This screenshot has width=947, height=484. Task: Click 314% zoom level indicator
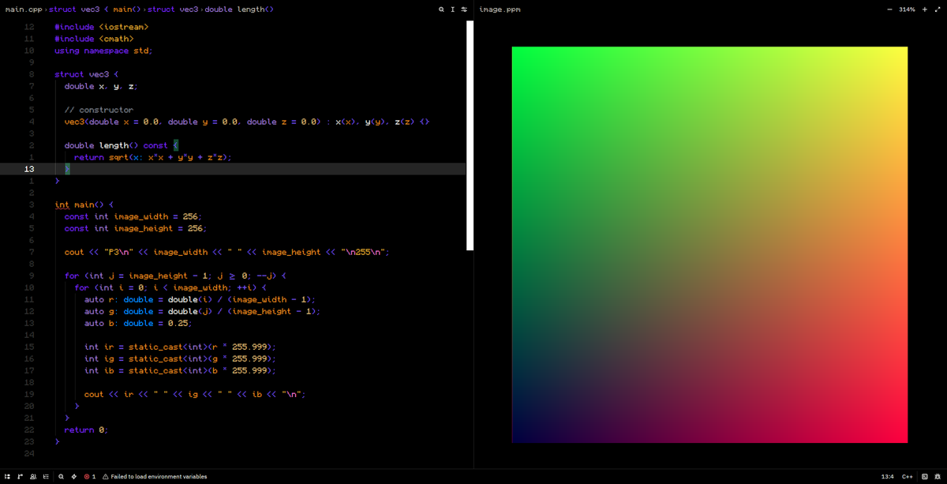click(x=908, y=9)
